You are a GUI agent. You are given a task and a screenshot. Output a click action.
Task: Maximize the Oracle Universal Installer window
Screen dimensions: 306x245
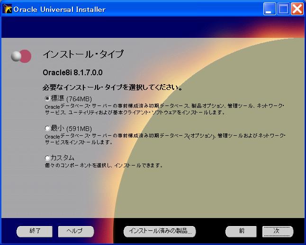tap(283, 9)
